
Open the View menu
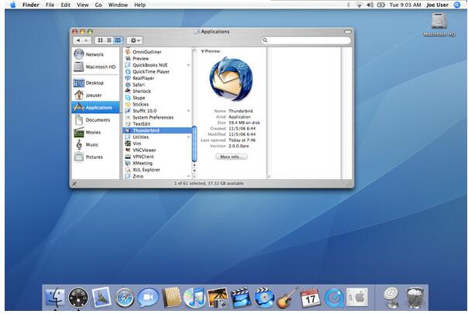click(x=81, y=5)
